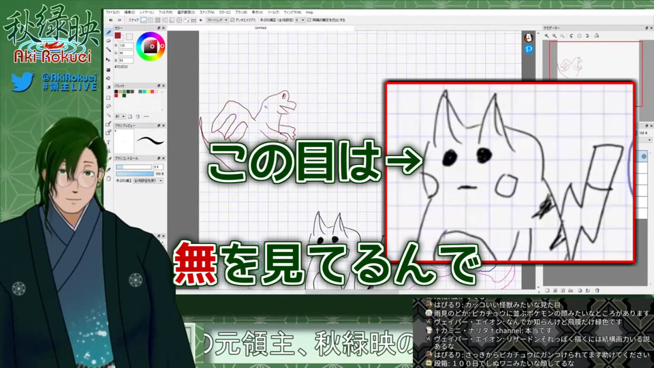Select the Magic Wand tool
This screenshot has width=654, height=368.
pyautogui.click(x=108, y=114)
